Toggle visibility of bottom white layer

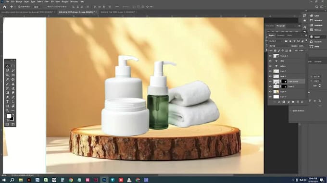point(270,97)
